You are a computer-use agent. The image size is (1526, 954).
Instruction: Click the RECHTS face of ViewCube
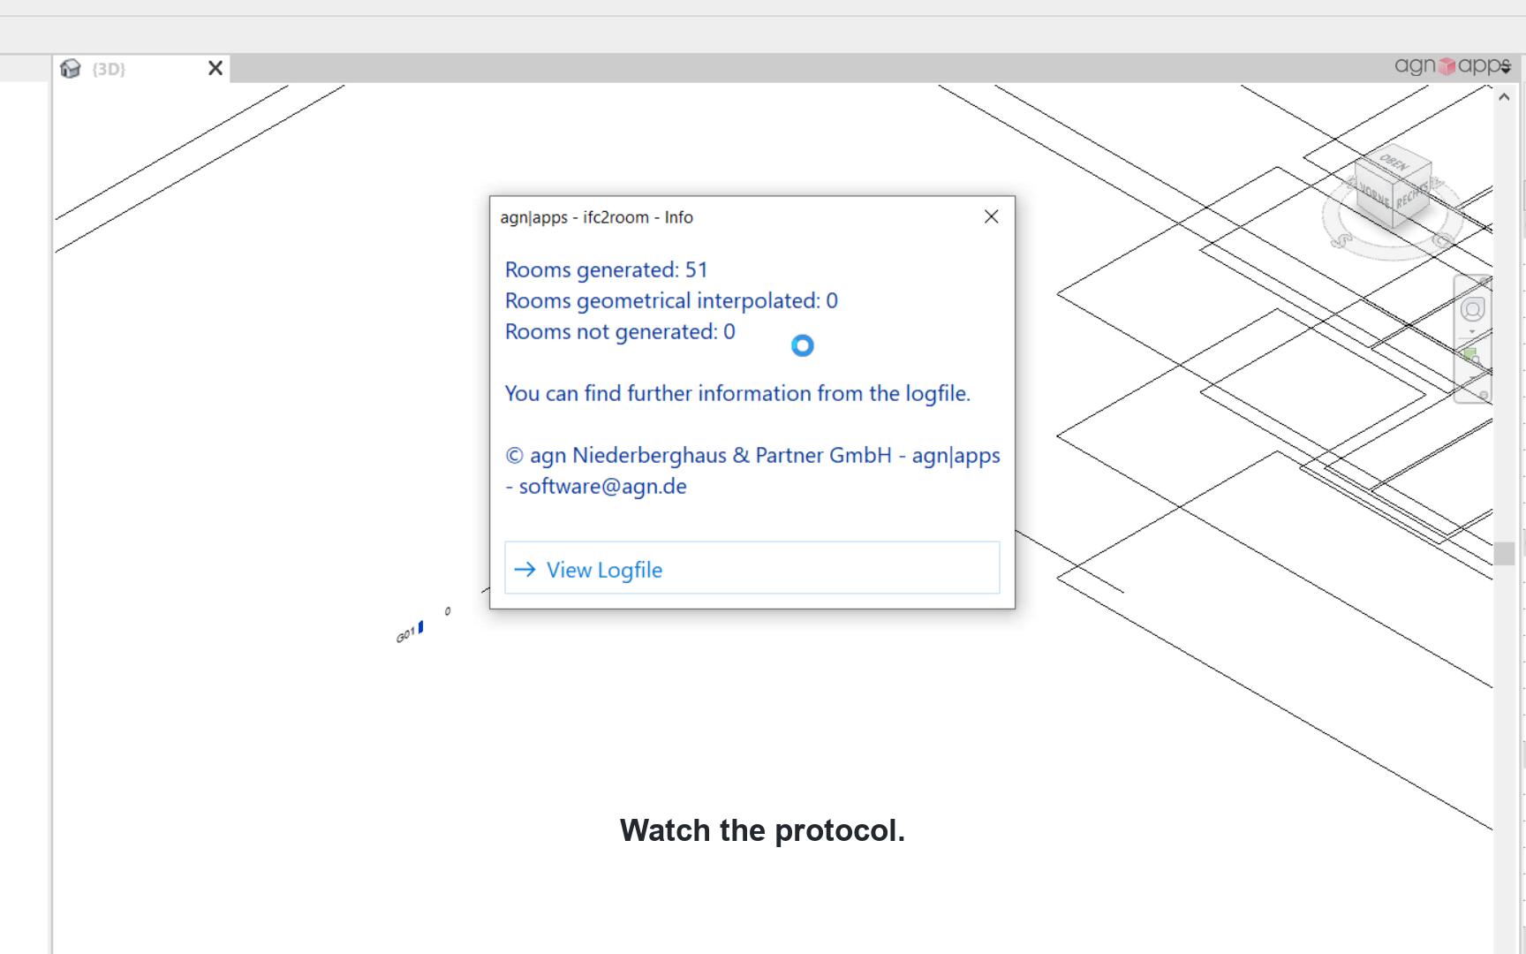[x=1410, y=196]
